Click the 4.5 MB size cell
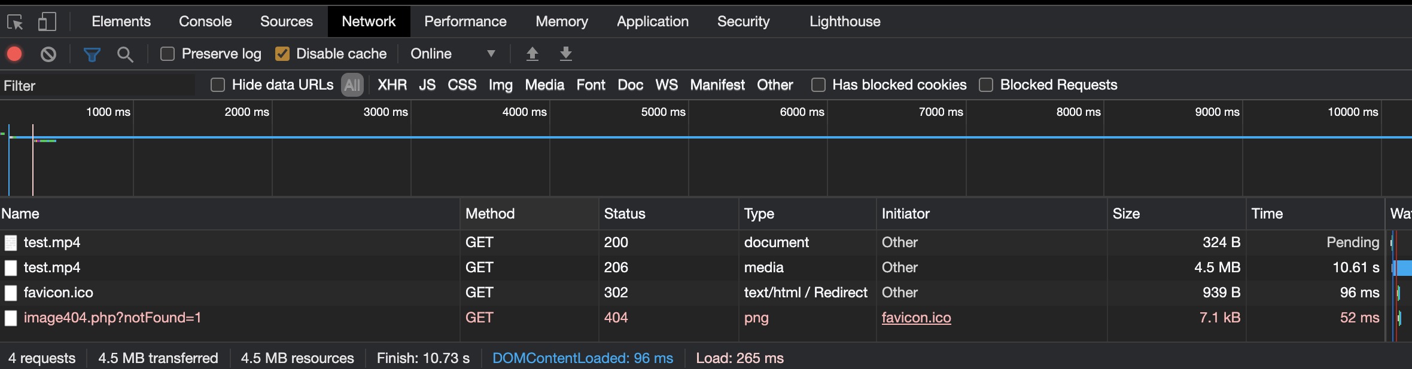 tap(1177, 267)
